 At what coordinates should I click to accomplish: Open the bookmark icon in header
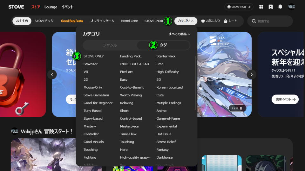point(271,7)
